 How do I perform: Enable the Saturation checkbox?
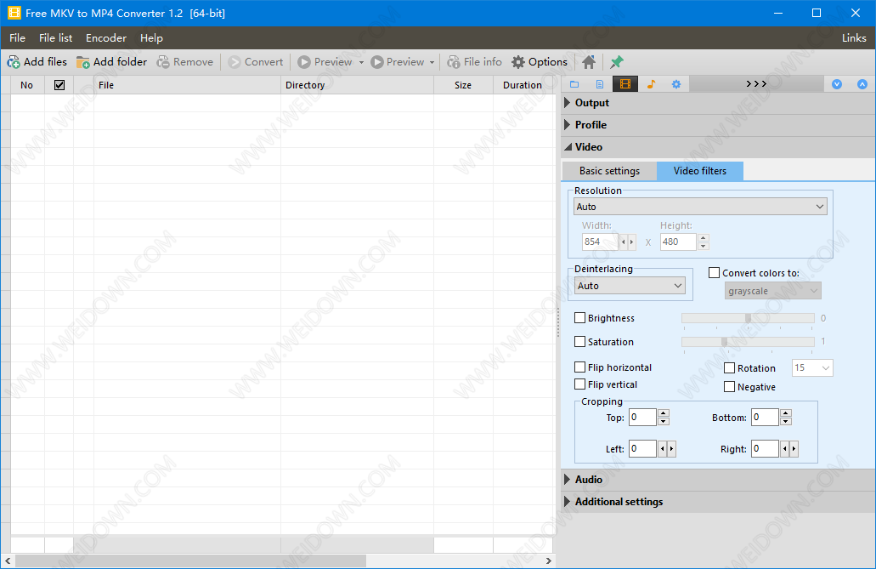click(x=580, y=341)
